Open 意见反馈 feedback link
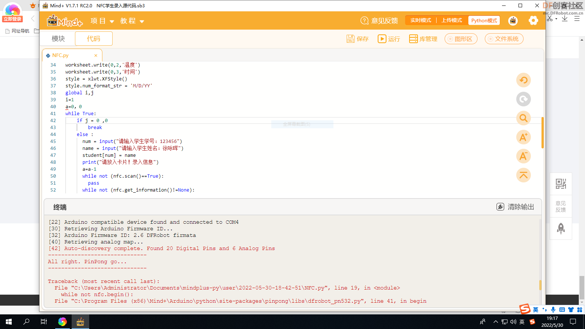The image size is (585, 329). (379, 21)
